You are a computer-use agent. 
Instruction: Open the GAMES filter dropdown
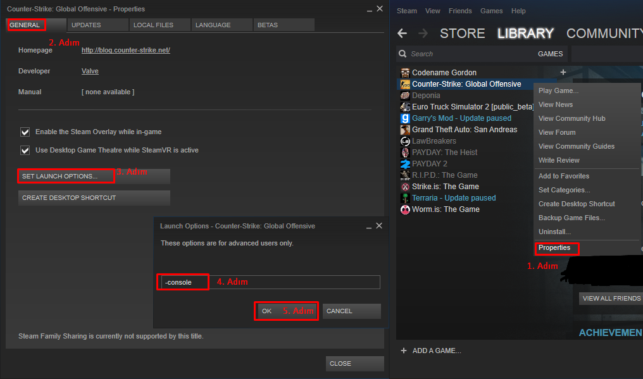[x=550, y=54]
